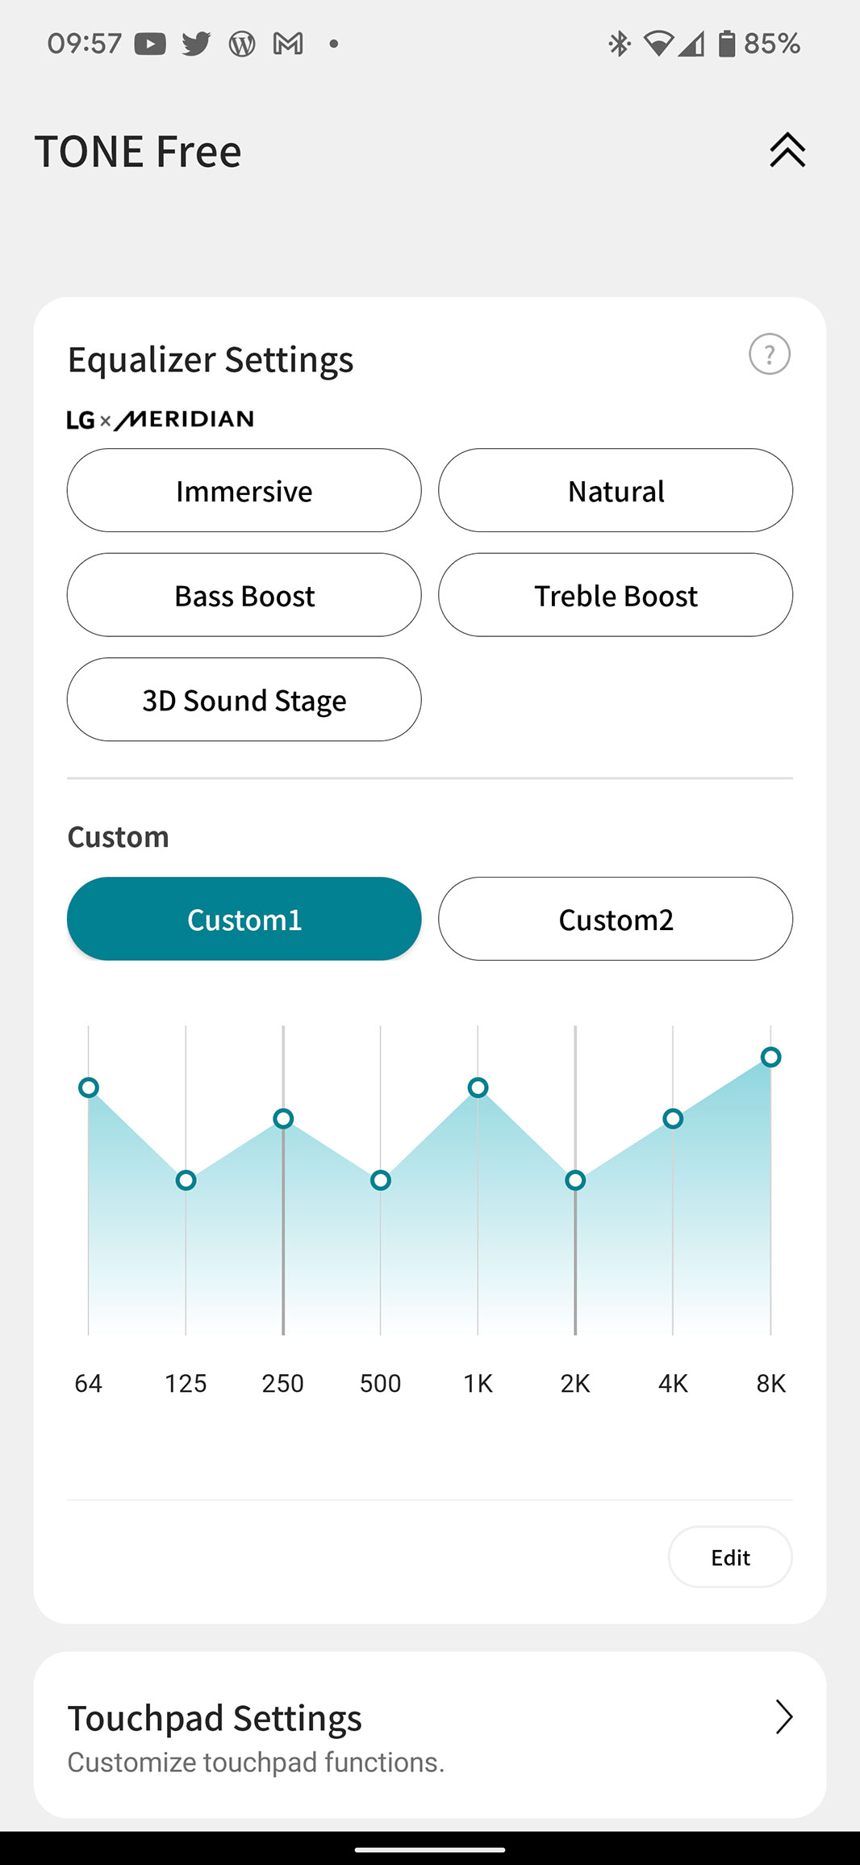Image resolution: width=860 pixels, height=1865 pixels.
Task: Activate the 3D Sound Stage preset
Action: pyautogui.click(x=244, y=699)
